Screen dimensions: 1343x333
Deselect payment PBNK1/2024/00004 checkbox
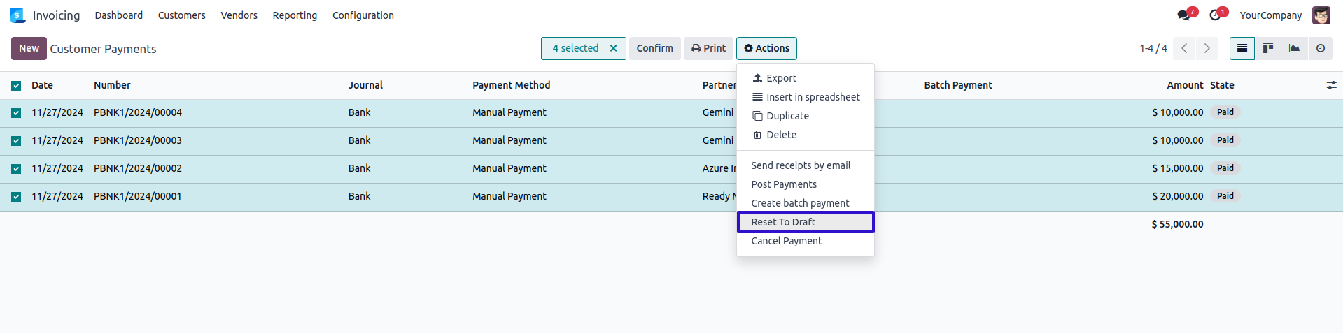[x=16, y=113]
